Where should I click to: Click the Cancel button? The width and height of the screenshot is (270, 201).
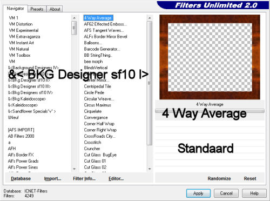(x=226, y=193)
